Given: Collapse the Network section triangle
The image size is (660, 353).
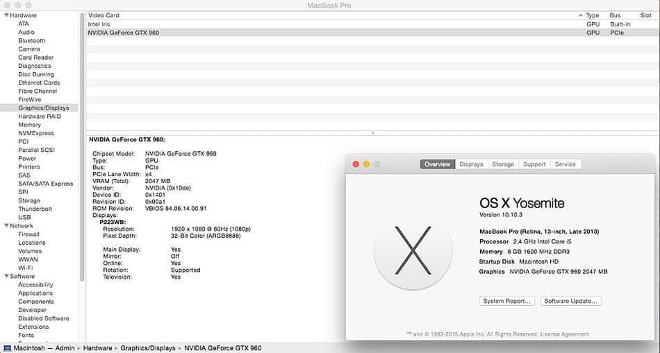Looking at the screenshot, I should 6,225.
